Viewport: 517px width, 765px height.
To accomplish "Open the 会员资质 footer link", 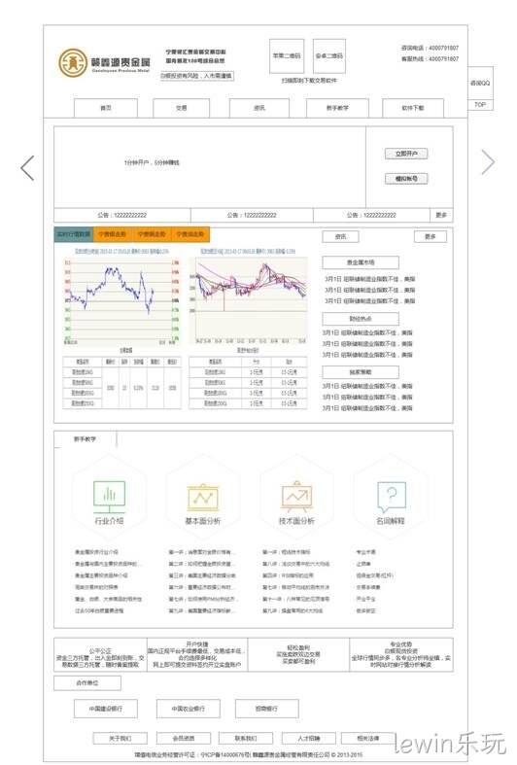I will 184,738.
